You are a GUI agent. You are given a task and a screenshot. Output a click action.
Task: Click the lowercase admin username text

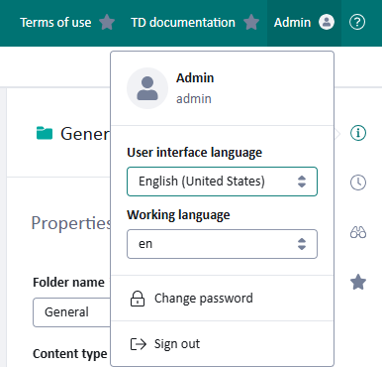194,99
